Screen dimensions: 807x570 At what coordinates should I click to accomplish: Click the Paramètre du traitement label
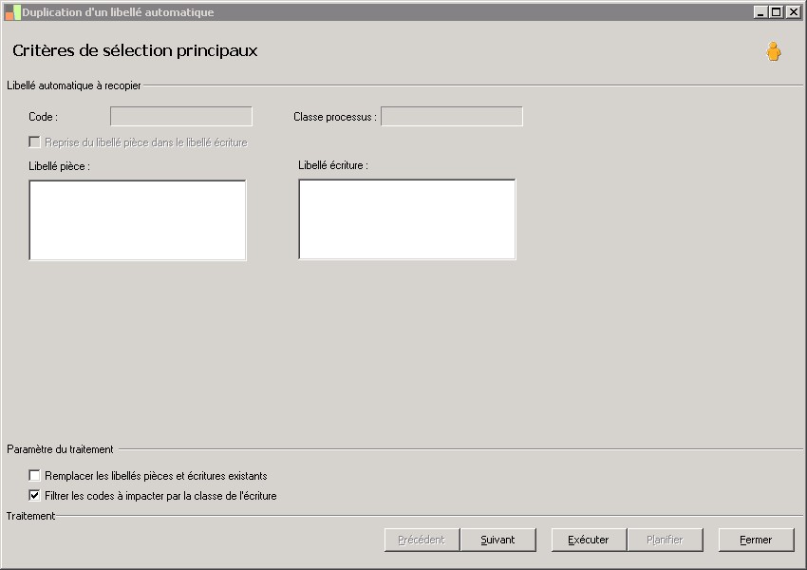[x=60, y=449]
